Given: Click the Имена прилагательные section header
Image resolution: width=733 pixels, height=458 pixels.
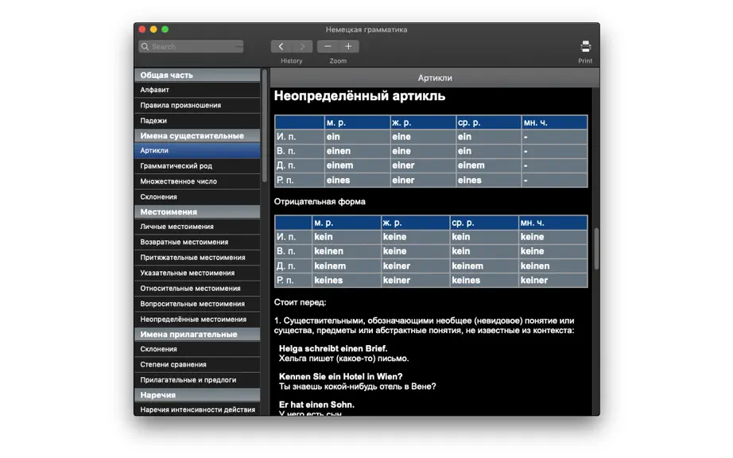Looking at the screenshot, I should point(197,334).
